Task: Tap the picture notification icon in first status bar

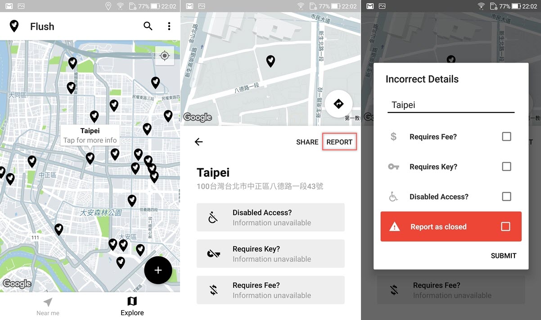Action: 22,6
